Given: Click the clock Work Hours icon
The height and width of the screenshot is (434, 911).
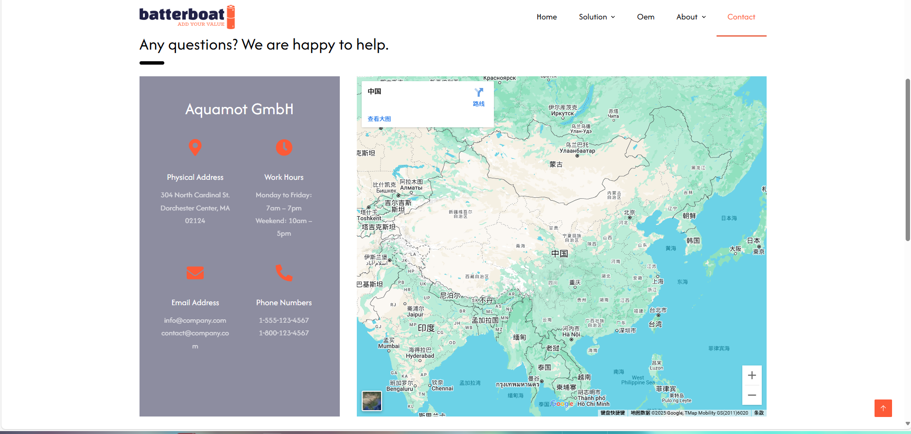Looking at the screenshot, I should pos(284,147).
